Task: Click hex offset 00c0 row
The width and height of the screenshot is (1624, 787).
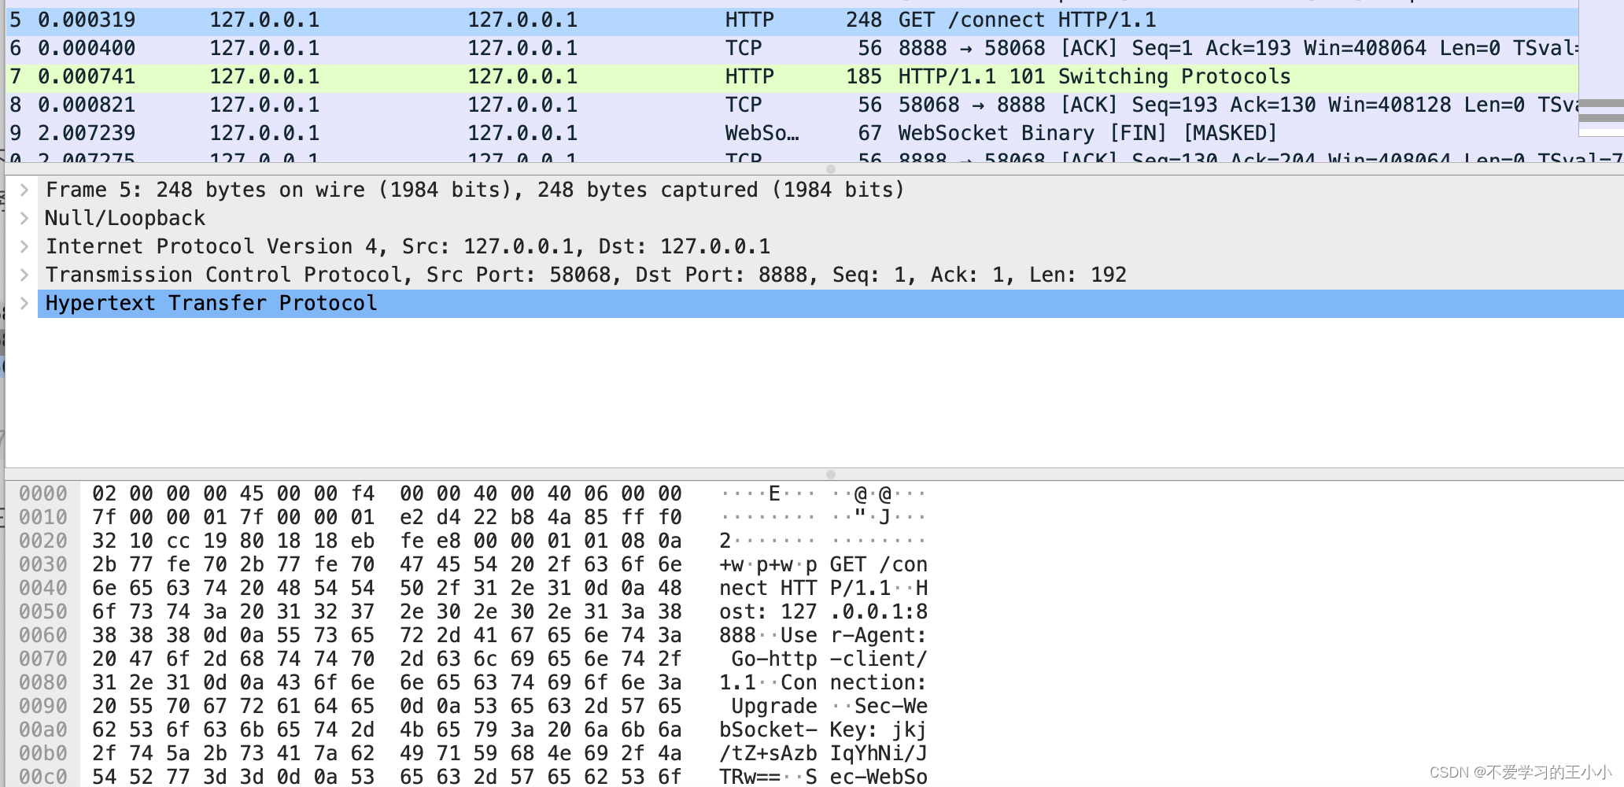Action: (43, 778)
